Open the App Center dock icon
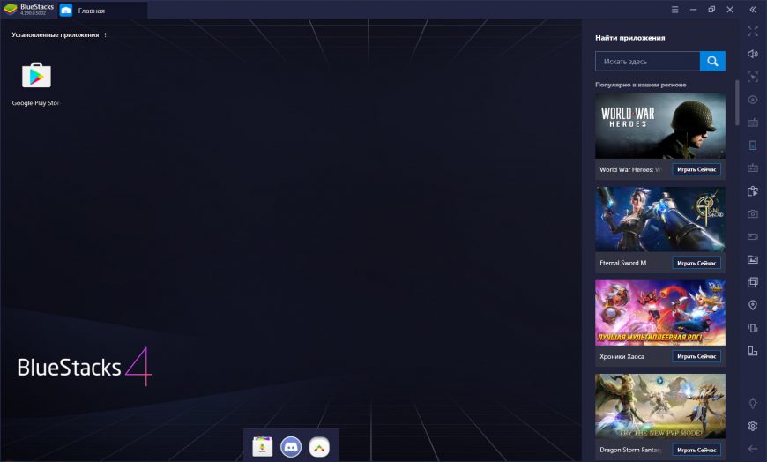The height and width of the screenshot is (462, 767). click(x=262, y=447)
